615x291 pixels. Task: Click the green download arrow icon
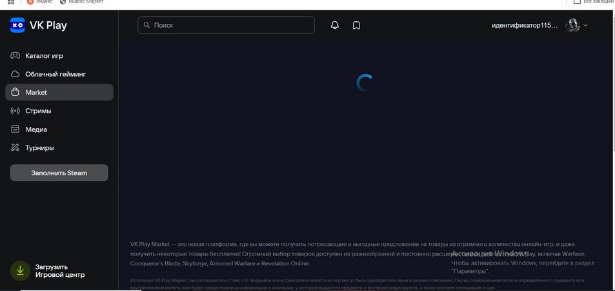20,270
